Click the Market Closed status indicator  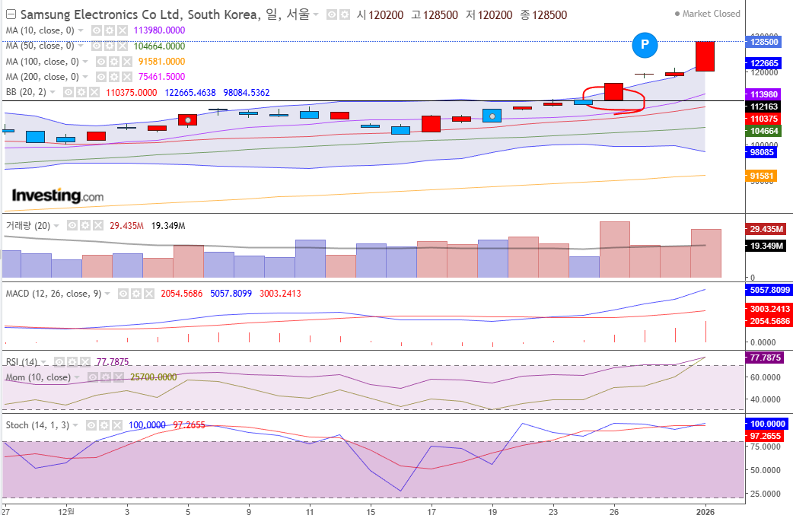[x=707, y=14]
